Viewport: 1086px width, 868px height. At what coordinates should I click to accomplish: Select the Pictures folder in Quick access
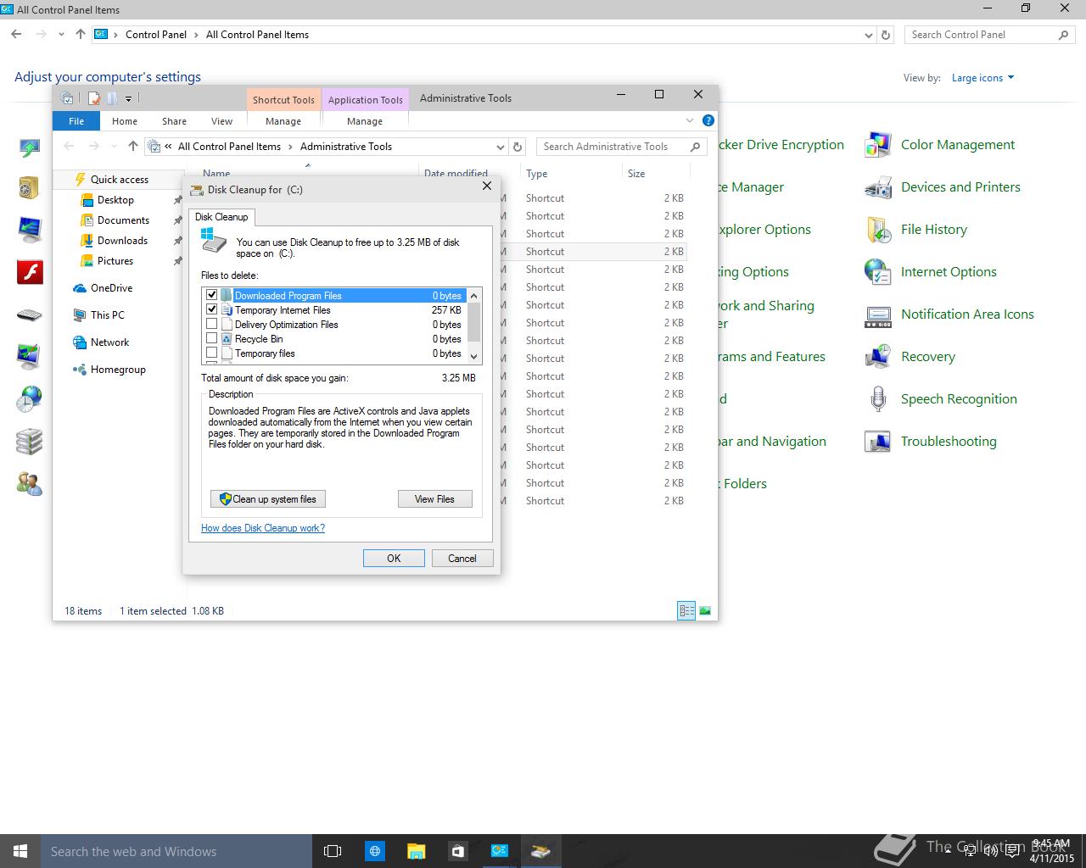115,261
